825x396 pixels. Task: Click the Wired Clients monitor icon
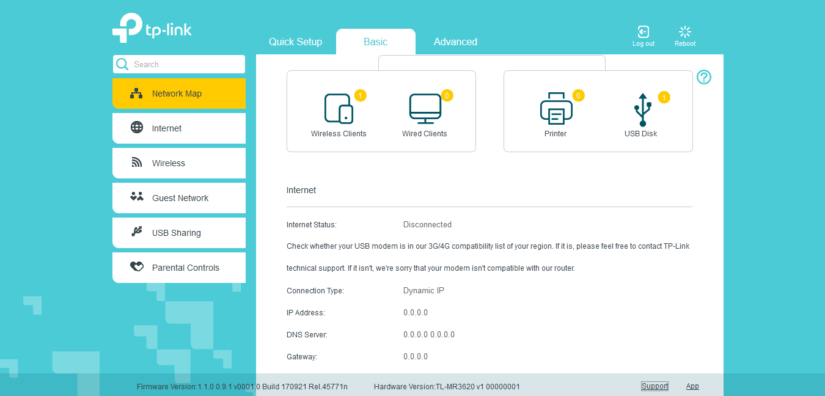[425, 109]
